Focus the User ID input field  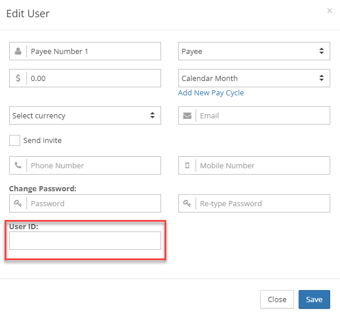85,241
